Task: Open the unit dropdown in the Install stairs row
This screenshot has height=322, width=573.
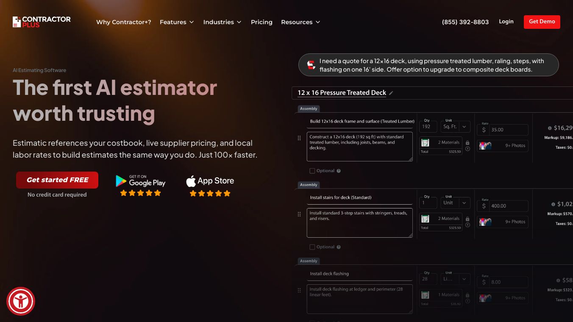Action: click(x=455, y=203)
